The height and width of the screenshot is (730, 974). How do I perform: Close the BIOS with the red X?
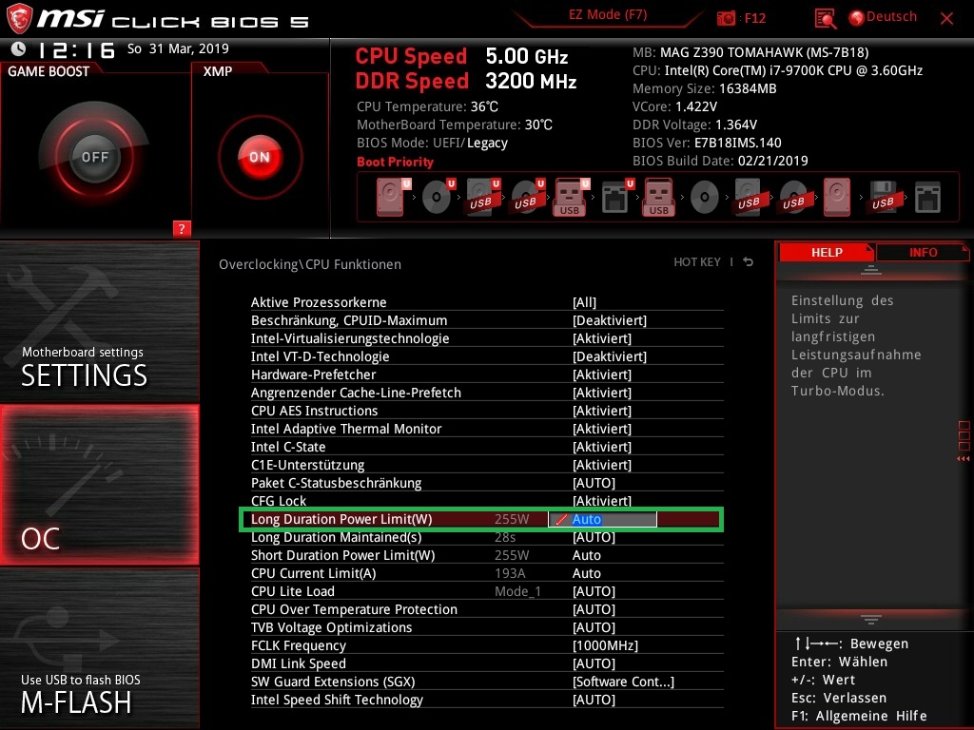(946, 19)
